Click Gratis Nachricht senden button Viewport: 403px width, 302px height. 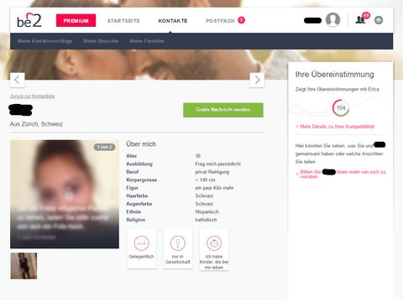223,110
